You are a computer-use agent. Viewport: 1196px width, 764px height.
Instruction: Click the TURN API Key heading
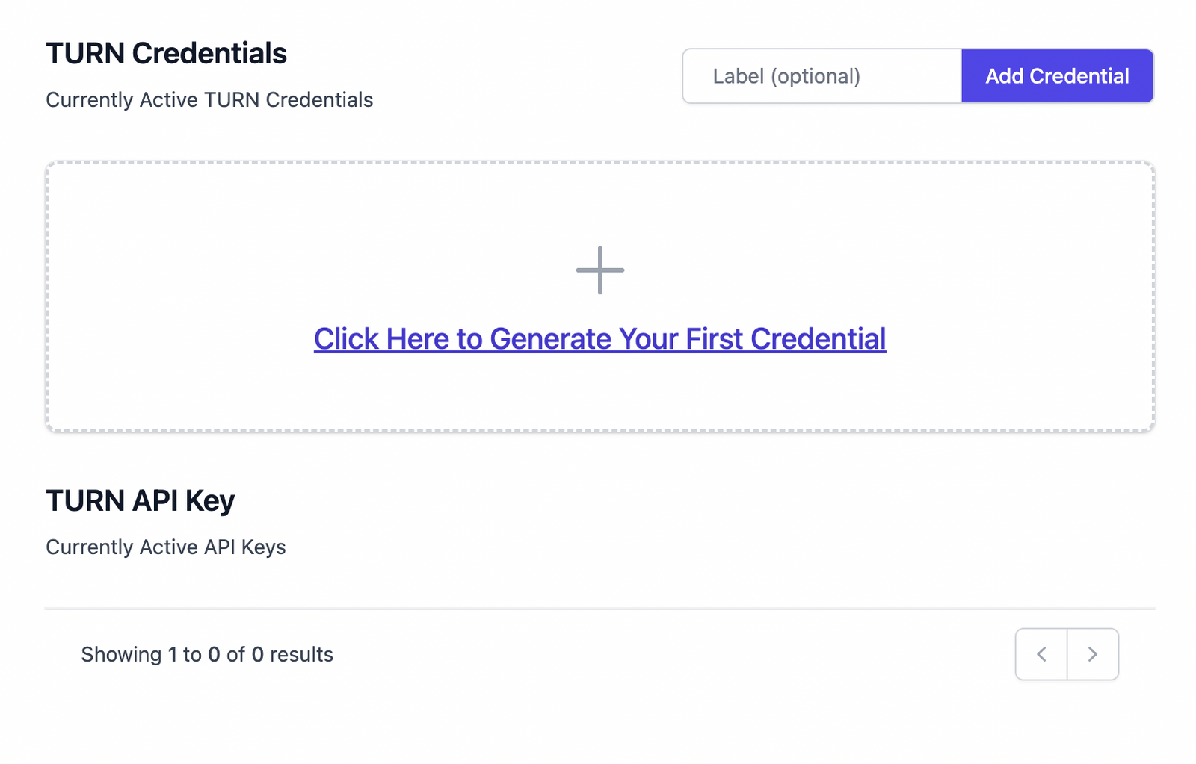click(140, 500)
